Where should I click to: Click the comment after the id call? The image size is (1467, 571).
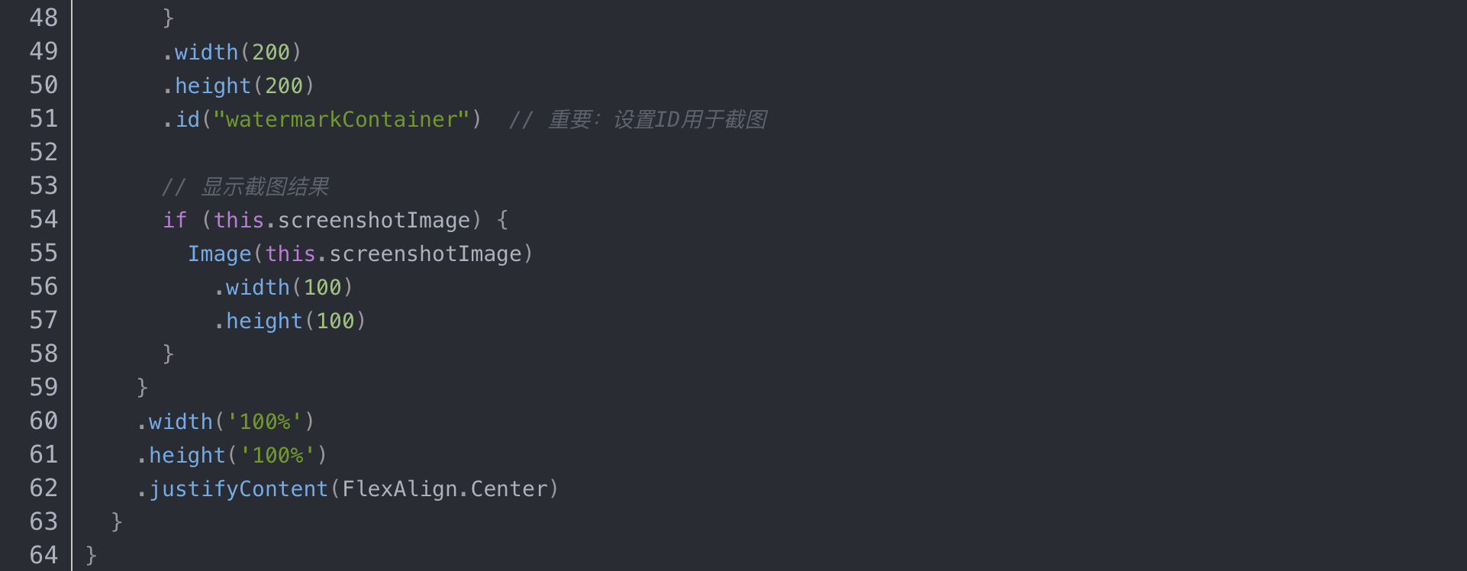click(637, 119)
